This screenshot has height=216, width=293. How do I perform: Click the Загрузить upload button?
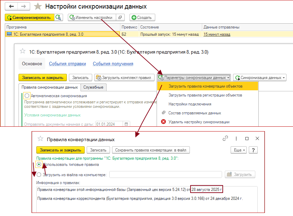click(x=240, y=174)
